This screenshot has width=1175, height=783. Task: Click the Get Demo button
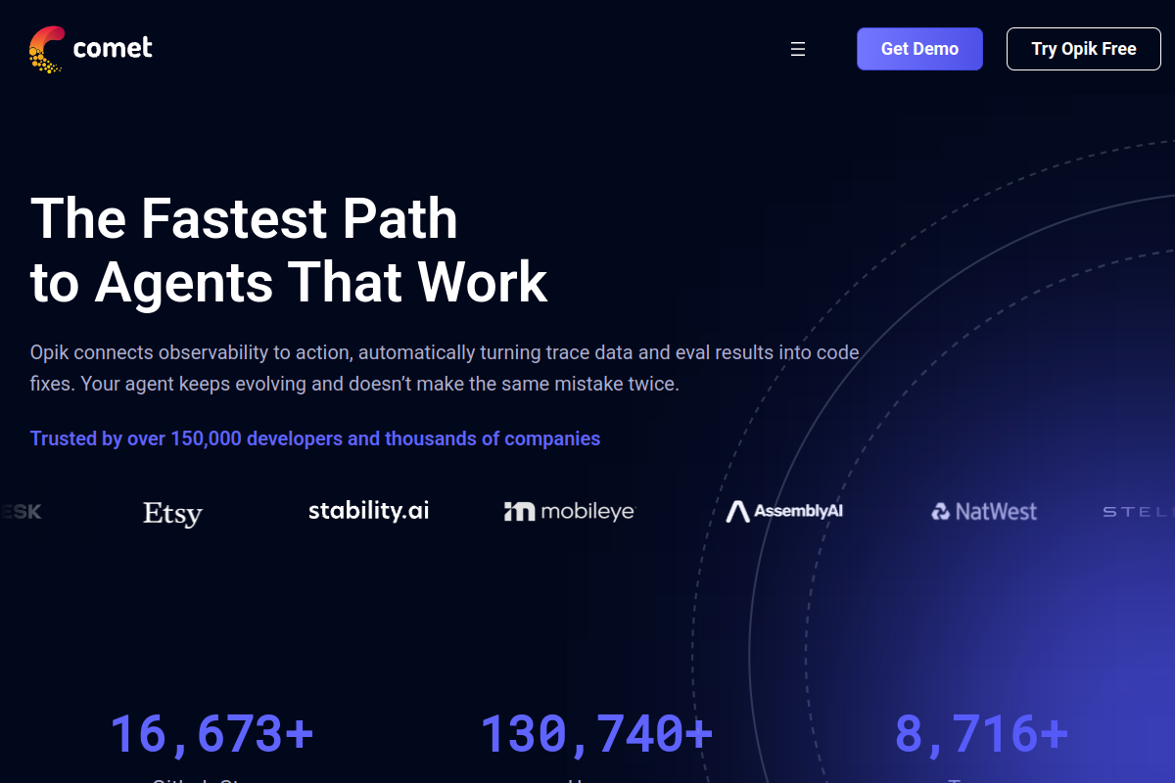(919, 49)
